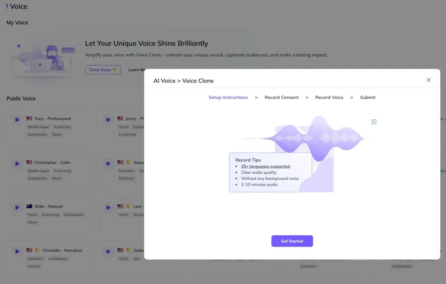Go to the Submit step
446x284 pixels.
click(368, 97)
